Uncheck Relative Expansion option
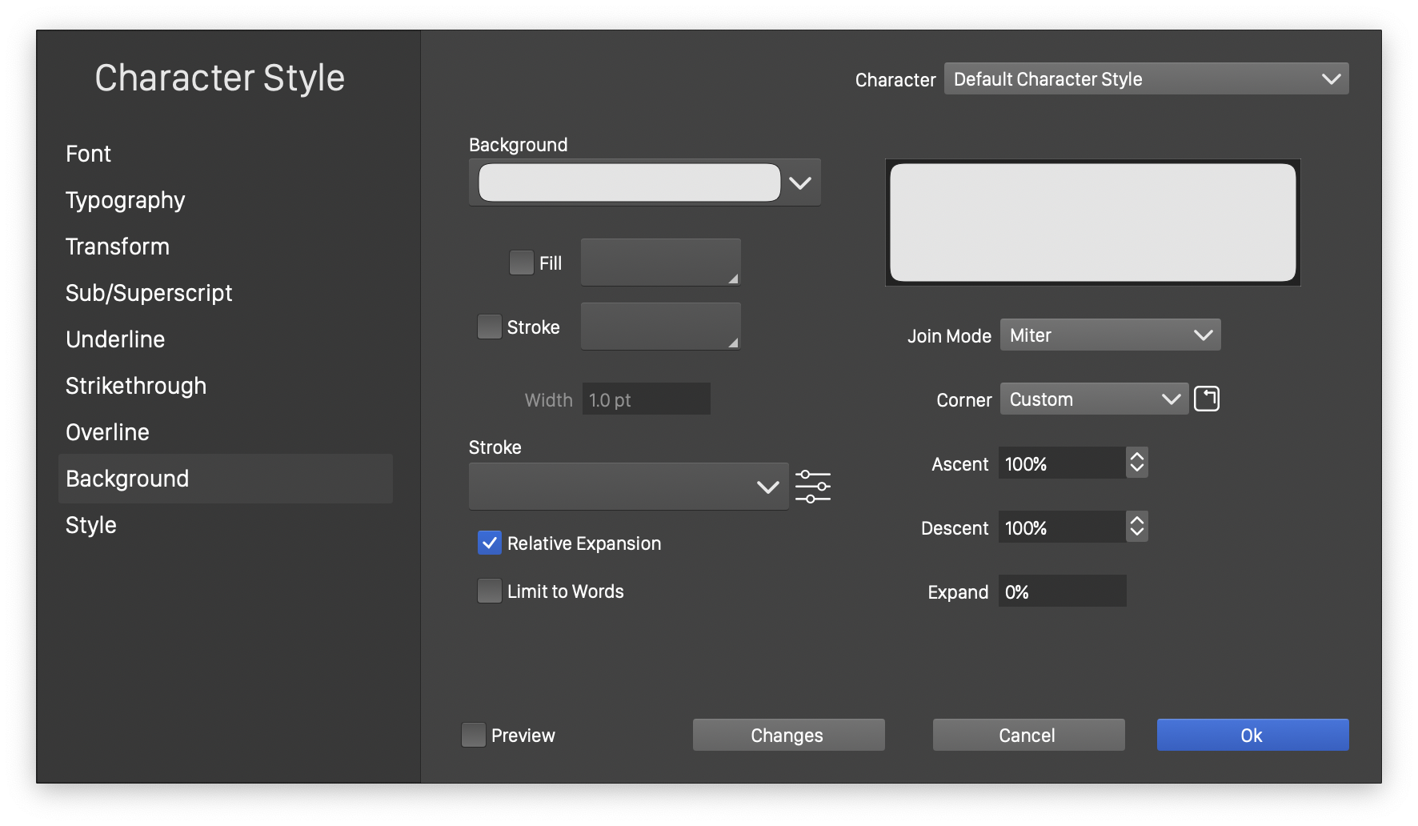Viewport: 1418px width, 826px height. pyautogui.click(x=489, y=543)
